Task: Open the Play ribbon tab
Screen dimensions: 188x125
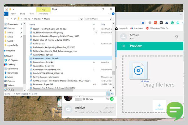Action: (44, 10)
